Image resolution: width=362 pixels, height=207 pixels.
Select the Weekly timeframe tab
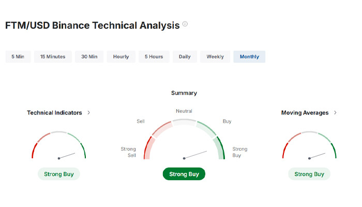click(215, 56)
